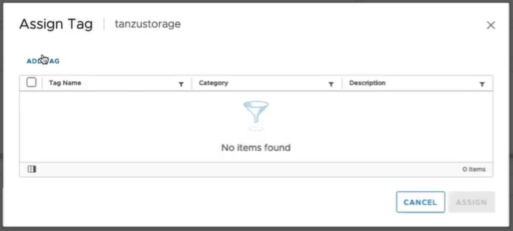Sort by the Tag Name column header

pos(65,83)
